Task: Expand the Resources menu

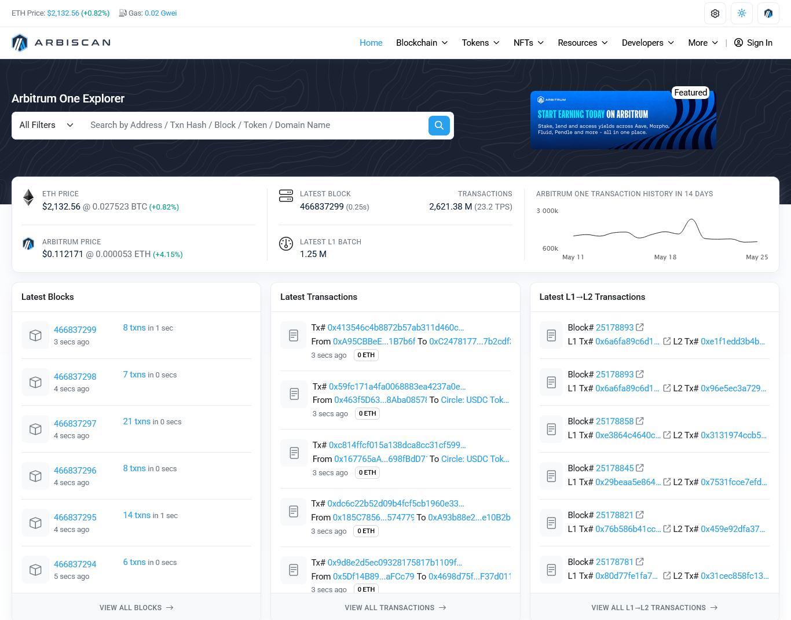Action: click(x=583, y=43)
